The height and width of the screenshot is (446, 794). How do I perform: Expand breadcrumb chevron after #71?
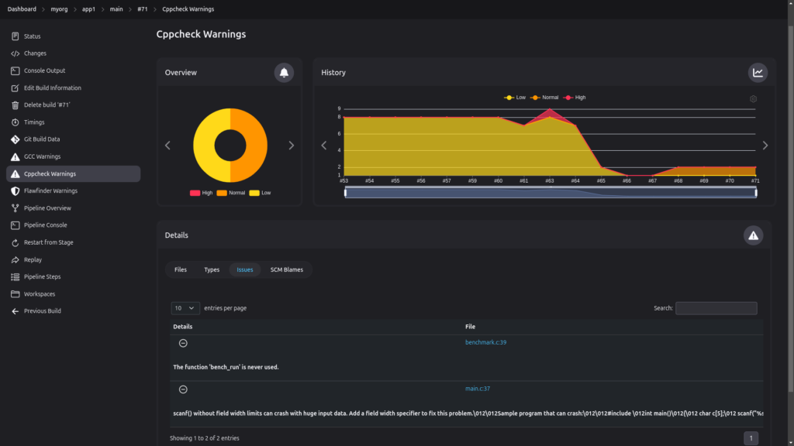tap(155, 9)
